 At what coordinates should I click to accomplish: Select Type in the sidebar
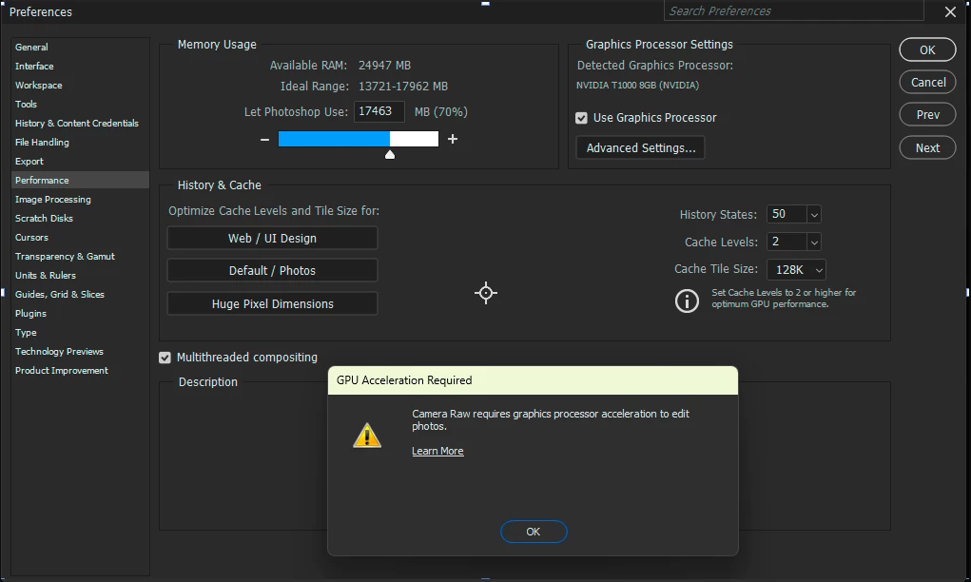[x=26, y=333]
